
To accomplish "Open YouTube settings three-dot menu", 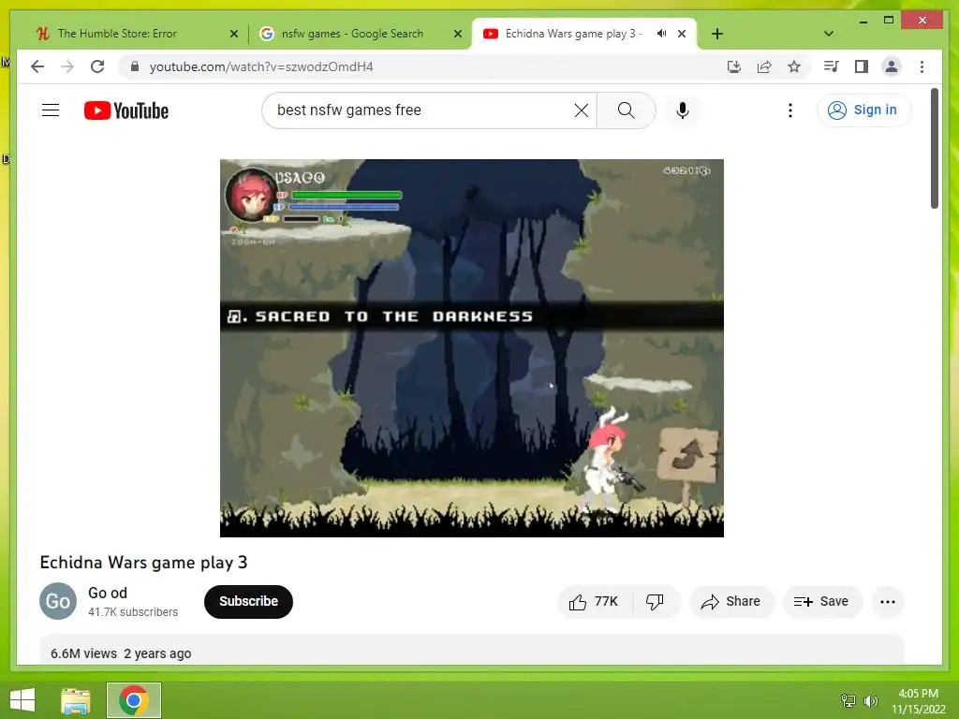I will click(x=790, y=110).
